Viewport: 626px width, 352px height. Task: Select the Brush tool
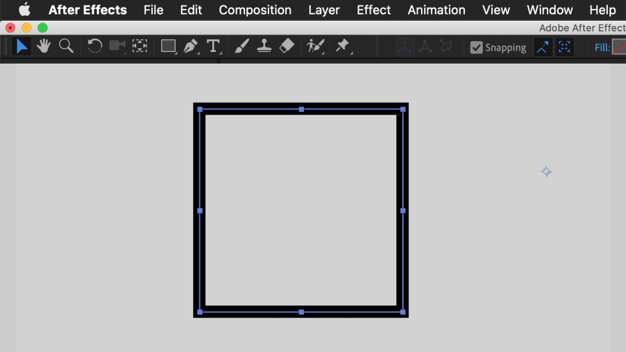pyautogui.click(x=242, y=46)
